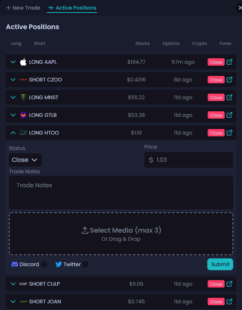Filter positions by Crypto
This screenshot has height=310, width=242.
pos(200,43)
